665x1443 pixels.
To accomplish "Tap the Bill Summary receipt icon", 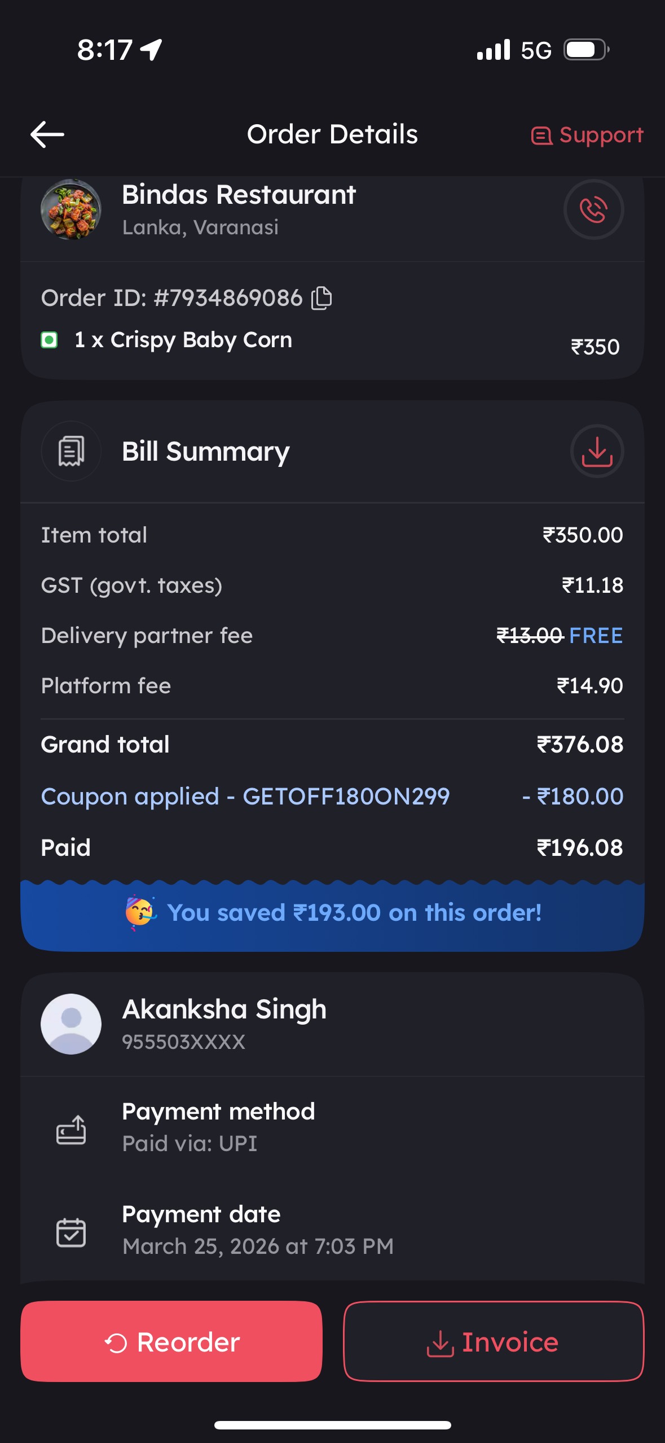I will (x=71, y=452).
